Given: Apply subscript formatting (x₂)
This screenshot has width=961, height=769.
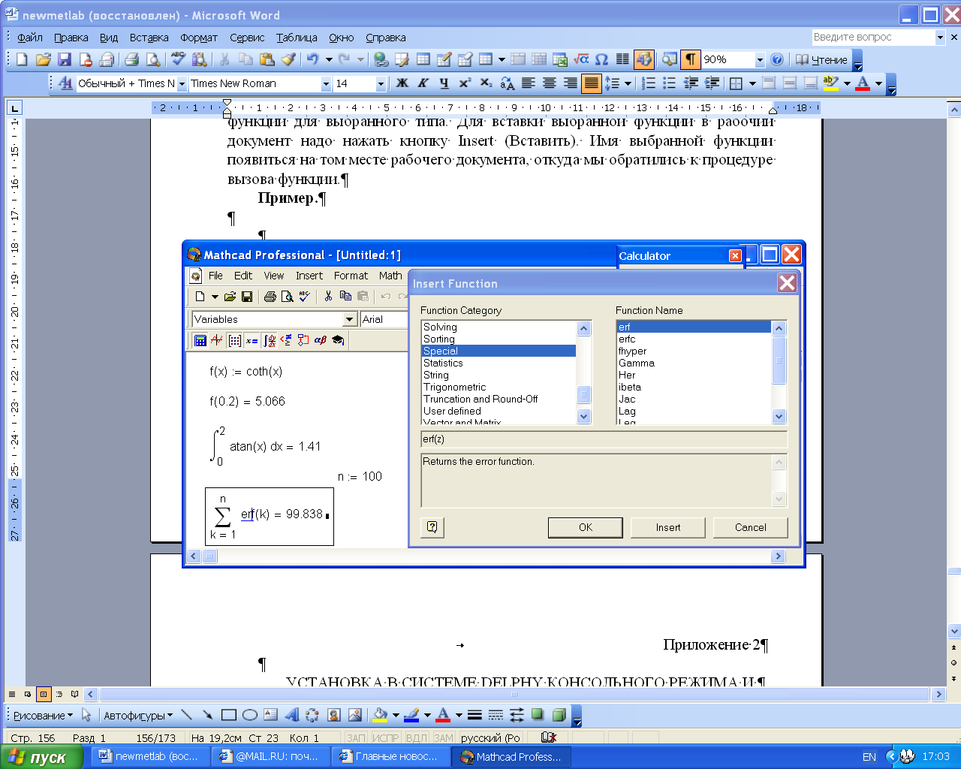Looking at the screenshot, I should [x=486, y=83].
